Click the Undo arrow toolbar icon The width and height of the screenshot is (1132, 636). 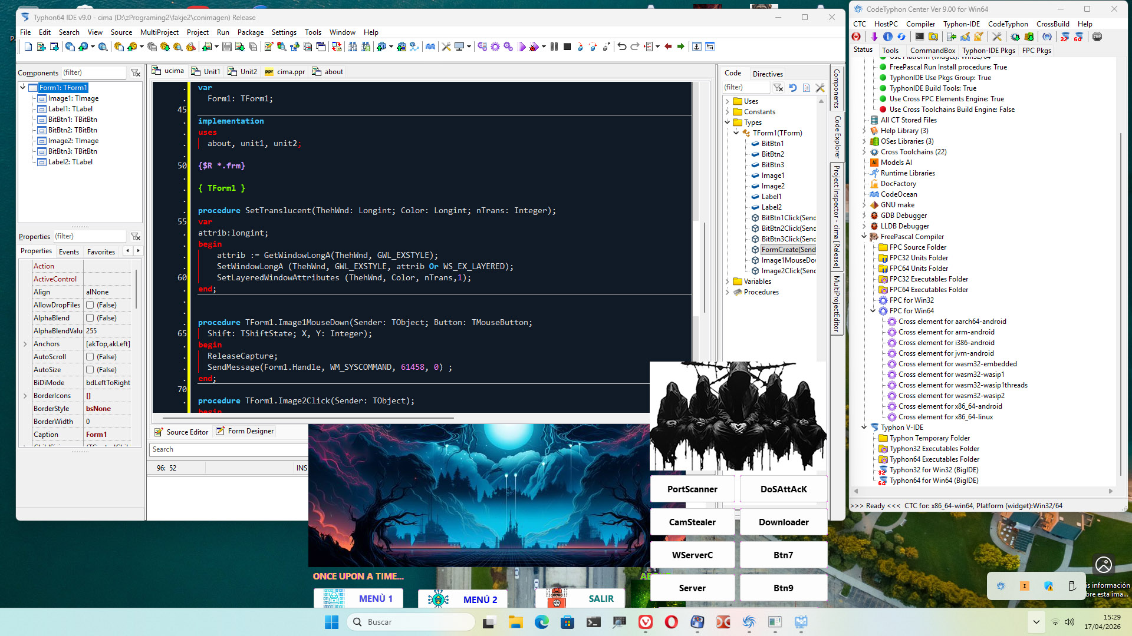pos(621,47)
